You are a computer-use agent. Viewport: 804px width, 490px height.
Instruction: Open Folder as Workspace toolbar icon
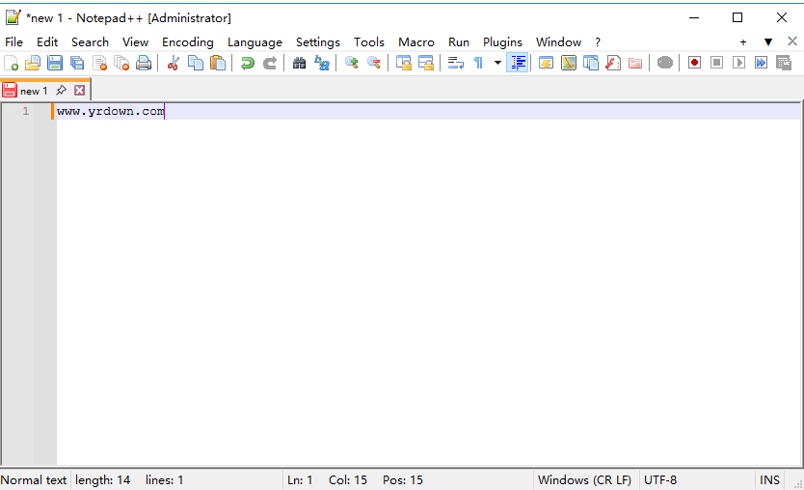pos(635,63)
